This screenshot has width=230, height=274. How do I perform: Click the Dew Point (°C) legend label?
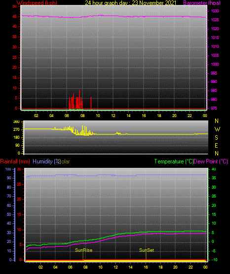(x=211, y=161)
